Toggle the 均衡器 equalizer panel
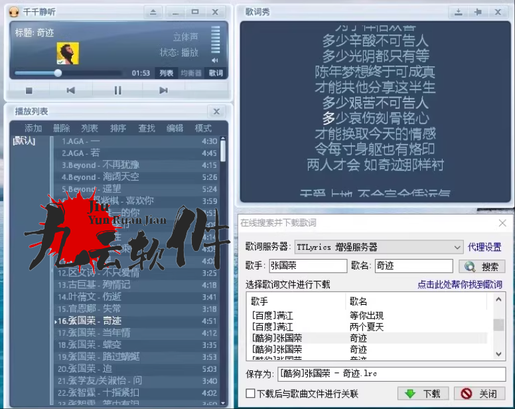 coord(191,73)
